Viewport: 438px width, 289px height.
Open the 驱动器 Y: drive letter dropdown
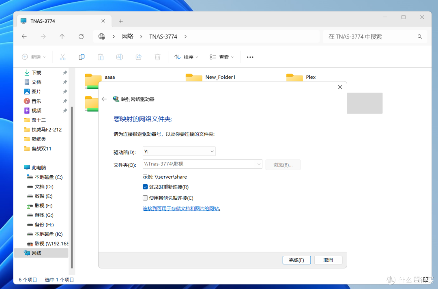(x=179, y=151)
